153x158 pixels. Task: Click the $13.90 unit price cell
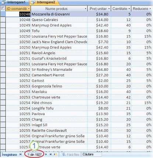tap(99, 114)
